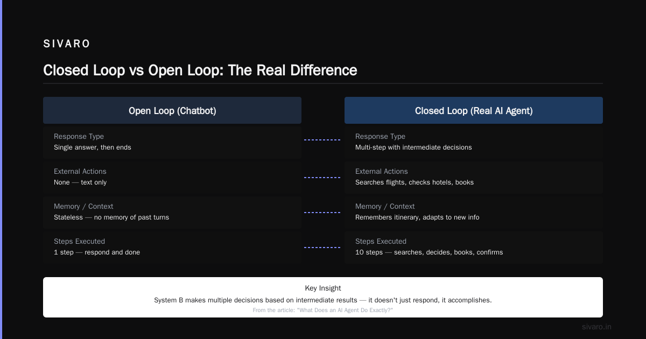646x339 pixels.
Task: Click the sivaro.in watermark link
Action: click(x=596, y=327)
